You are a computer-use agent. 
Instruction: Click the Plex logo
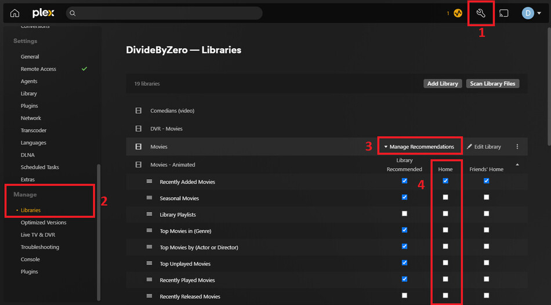point(43,13)
